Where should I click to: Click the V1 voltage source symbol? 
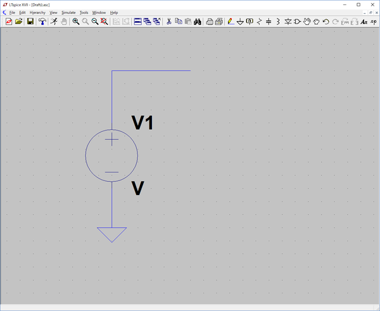point(111,155)
